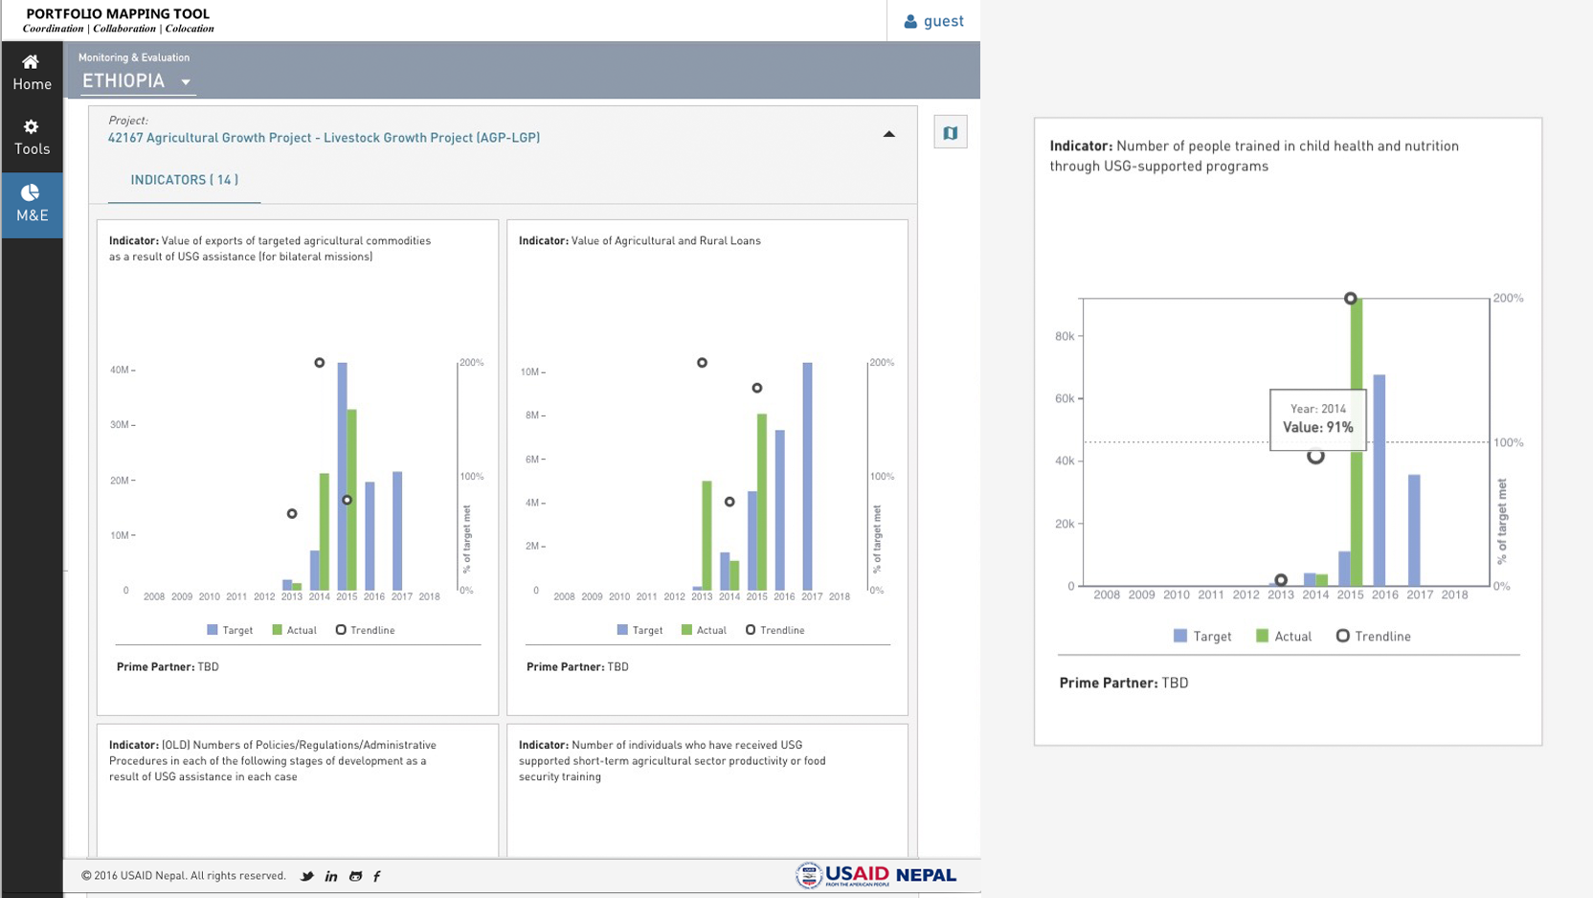Click Prime Partner TBD under Rural Loans chart

[x=577, y=667]
